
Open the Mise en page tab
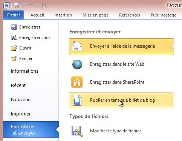pyautogui.click(x=95, y=15)
